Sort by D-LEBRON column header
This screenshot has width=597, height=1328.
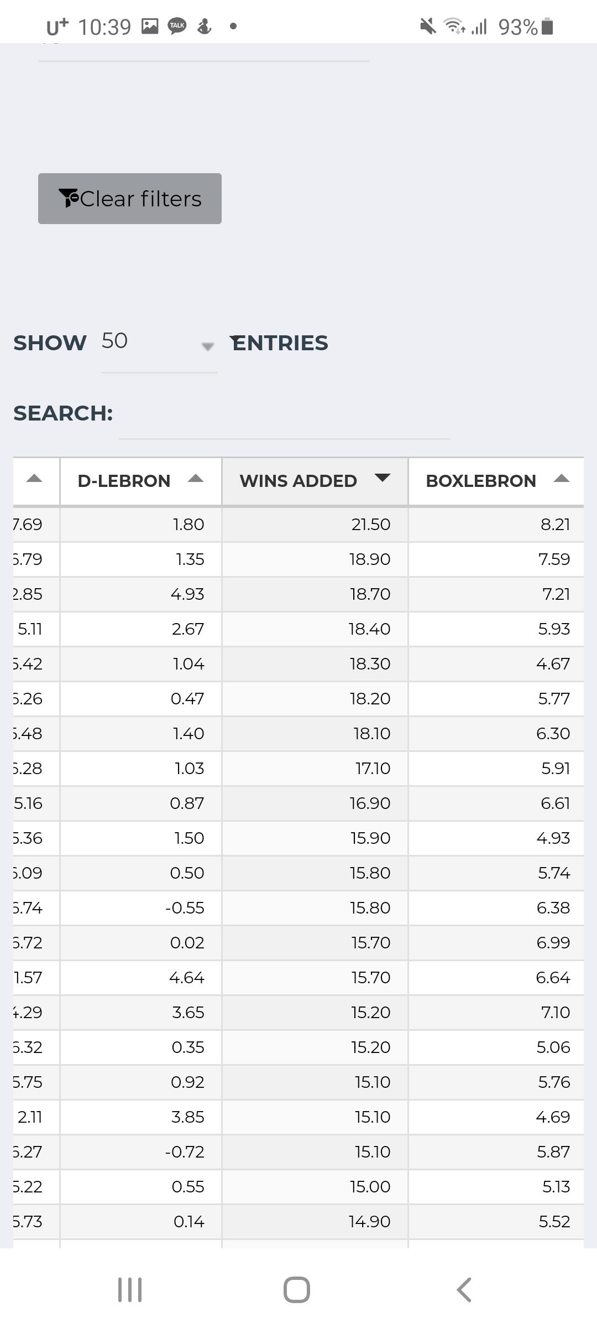pyautogui.click(x=124, y=481)
